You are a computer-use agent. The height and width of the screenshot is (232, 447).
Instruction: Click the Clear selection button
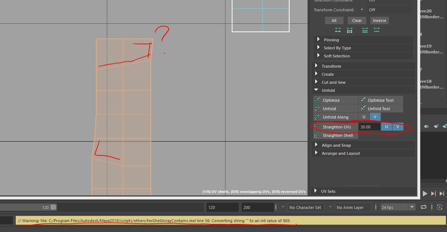(x=357, y=20)
